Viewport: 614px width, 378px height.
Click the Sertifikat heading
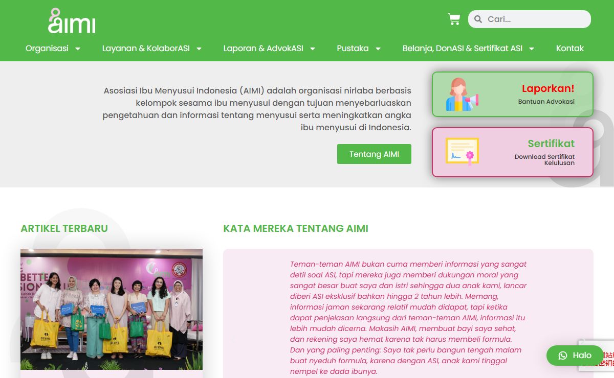tap(551, 144)
